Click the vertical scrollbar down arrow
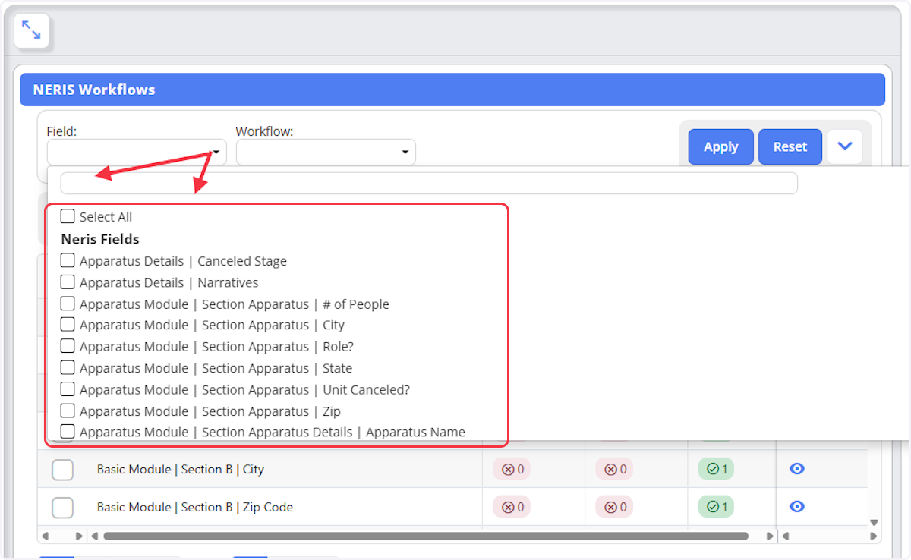The height and width of the screenshot is (560, 911). (874, 522)
